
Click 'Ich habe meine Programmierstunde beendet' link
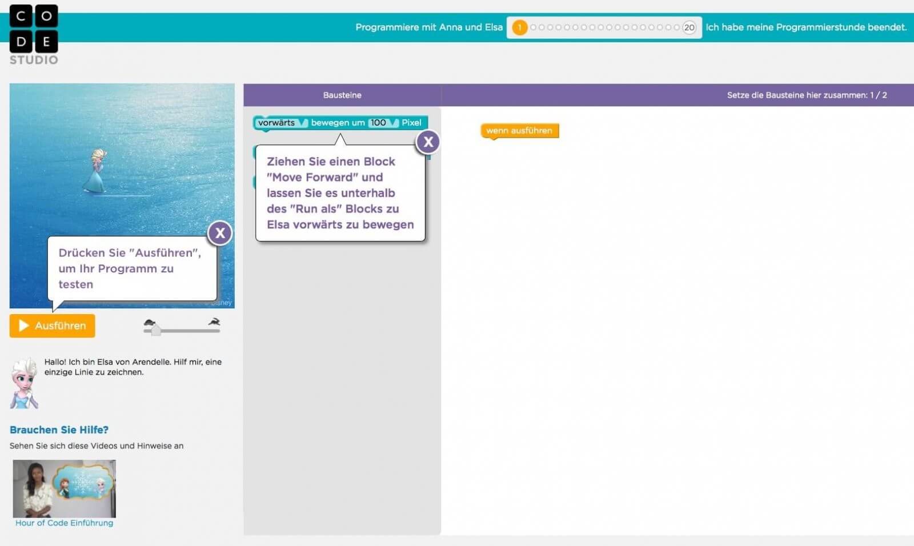coord(806,27)
